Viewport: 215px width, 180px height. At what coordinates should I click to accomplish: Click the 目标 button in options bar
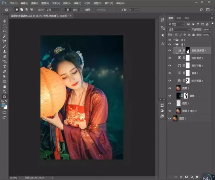[x=75, y=10]
